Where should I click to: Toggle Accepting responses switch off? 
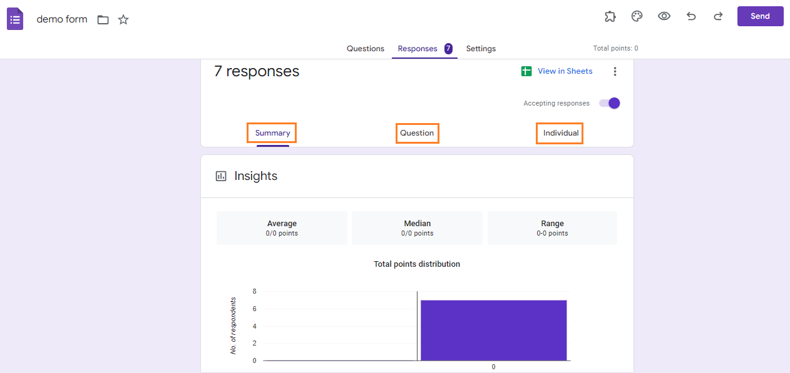pos(610,103)
